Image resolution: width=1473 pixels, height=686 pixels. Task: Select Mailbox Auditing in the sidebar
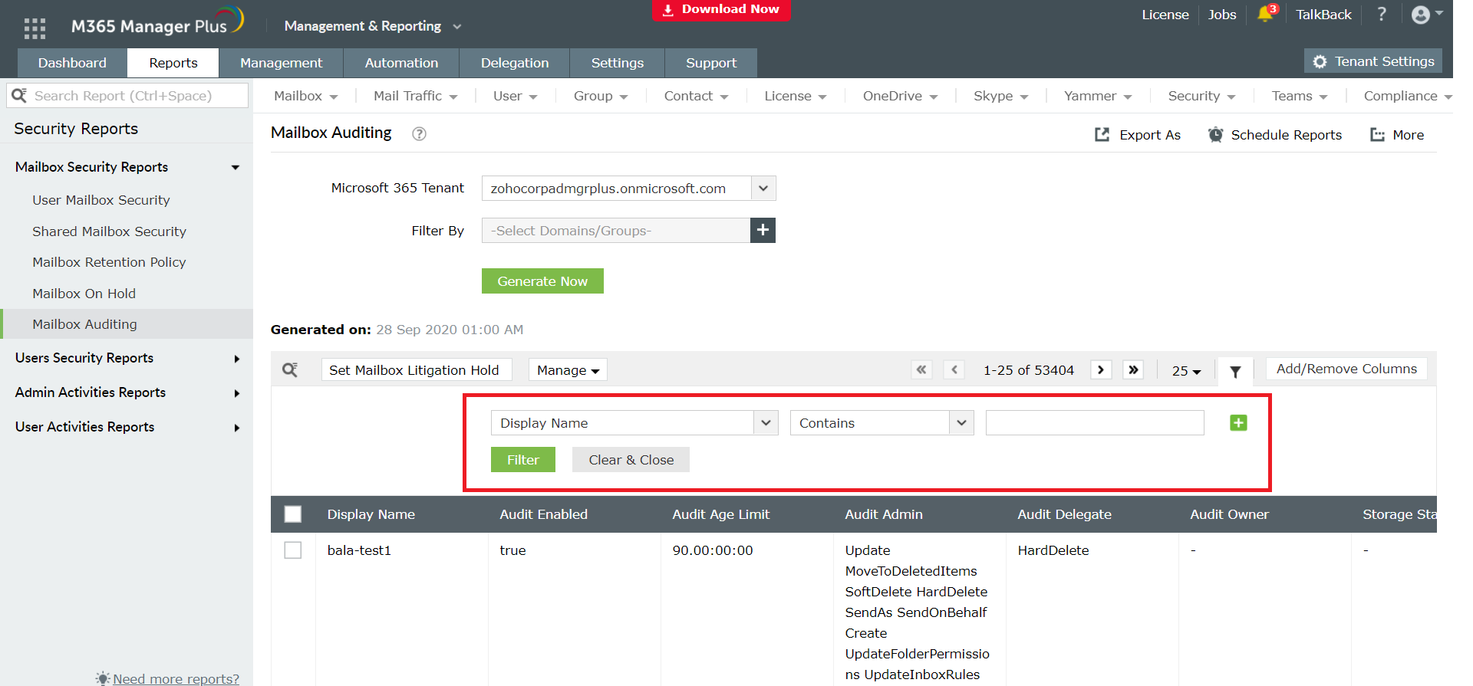(127, 324)
